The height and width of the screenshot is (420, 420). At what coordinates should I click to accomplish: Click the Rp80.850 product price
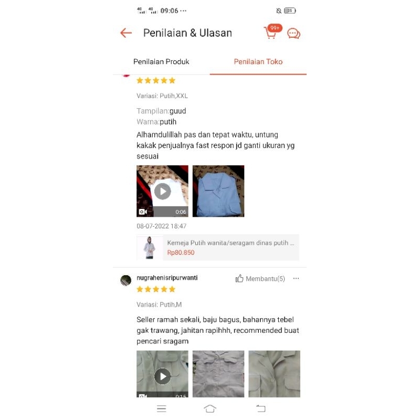click(x=181, y=253)
